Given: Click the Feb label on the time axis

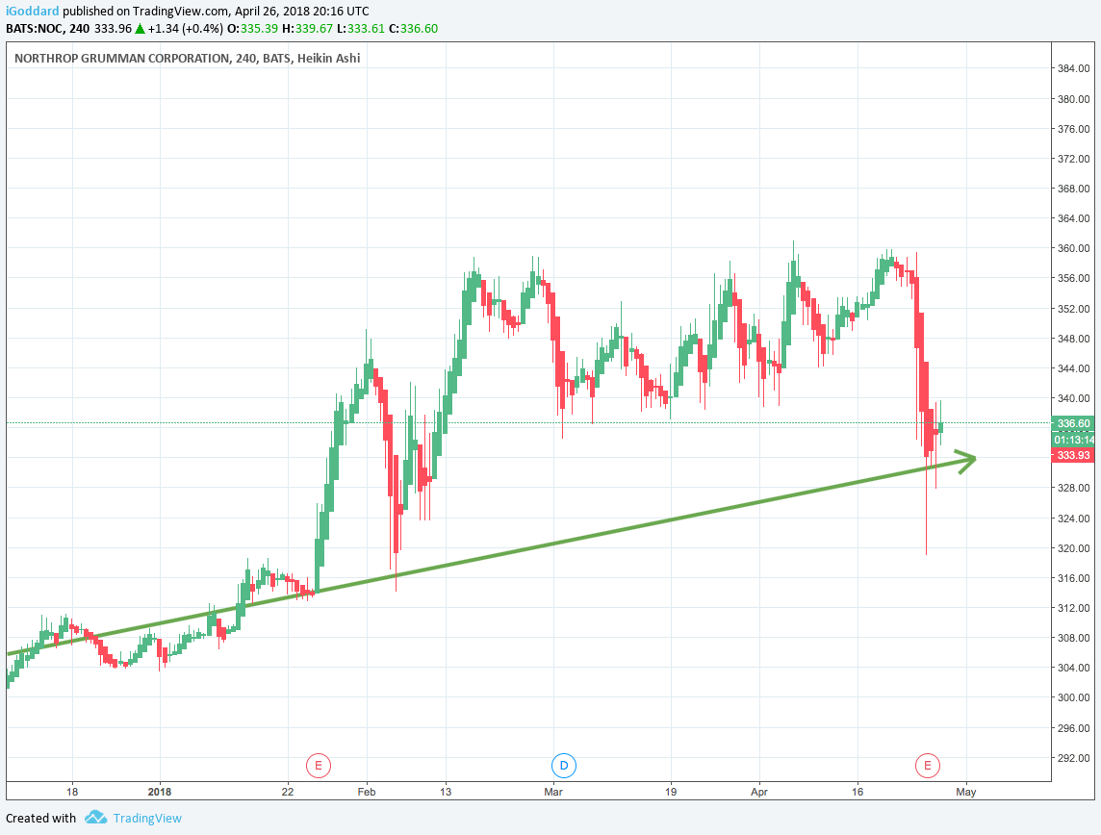Looking at the screenshot, I should 367,792.
